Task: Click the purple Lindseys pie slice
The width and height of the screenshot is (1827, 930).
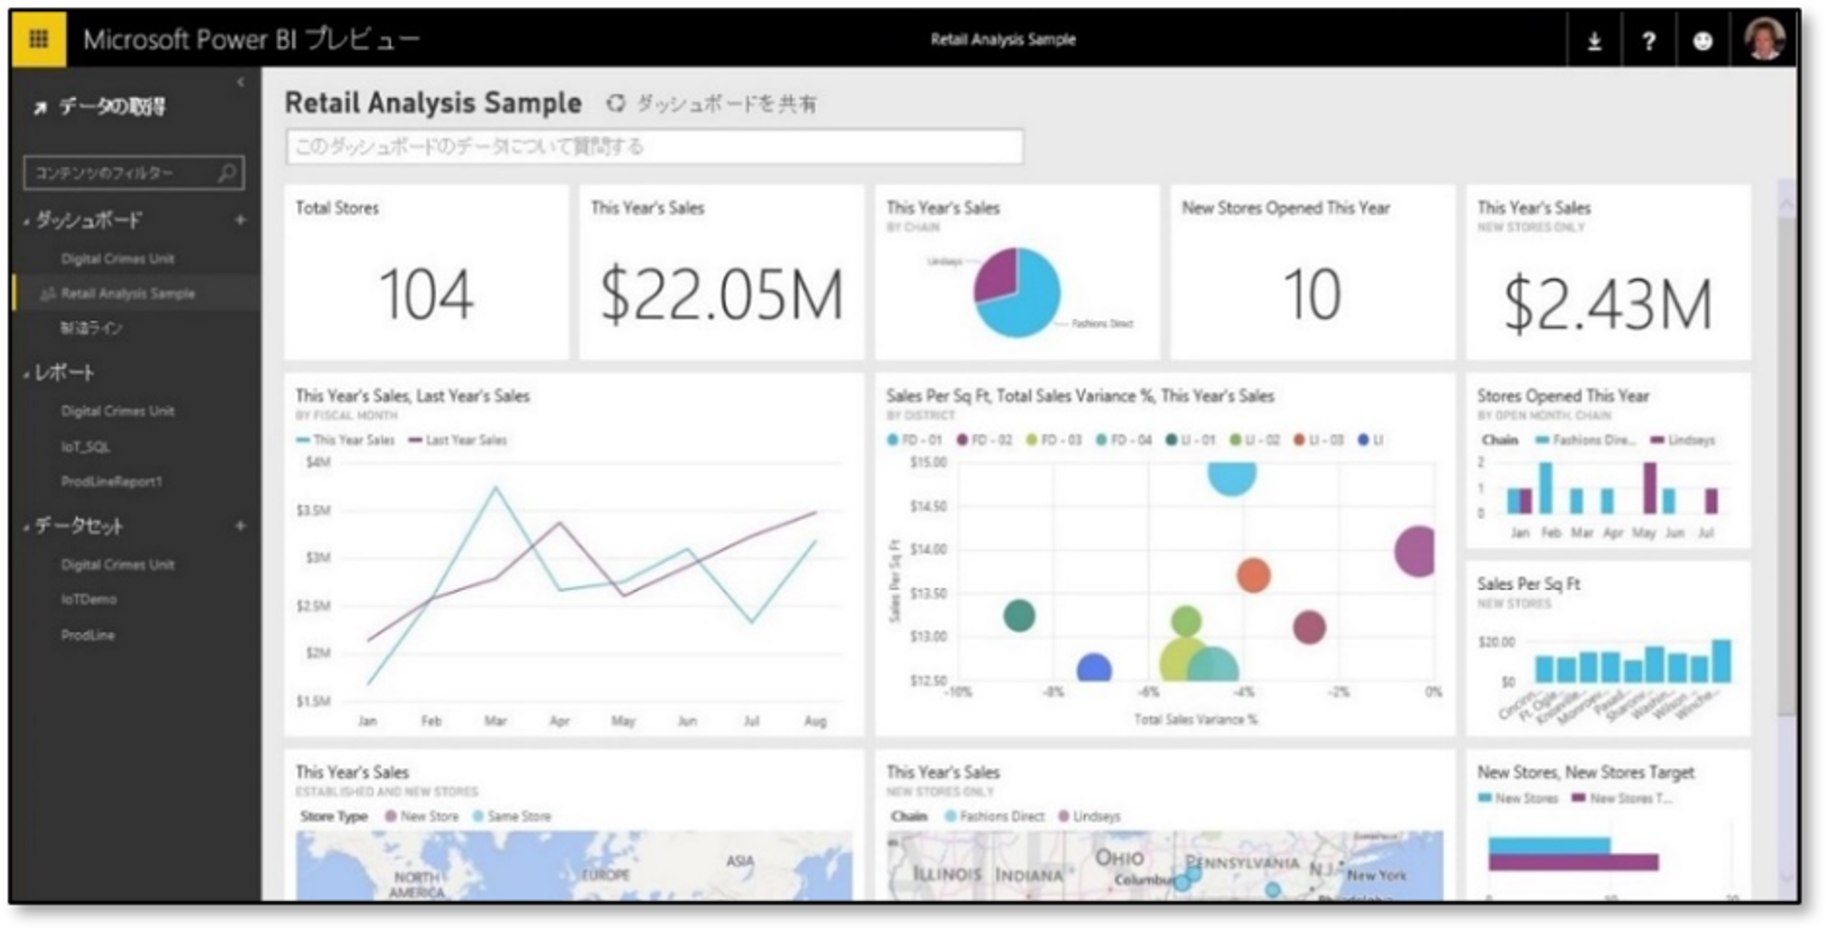Action: tap(996, 274)
